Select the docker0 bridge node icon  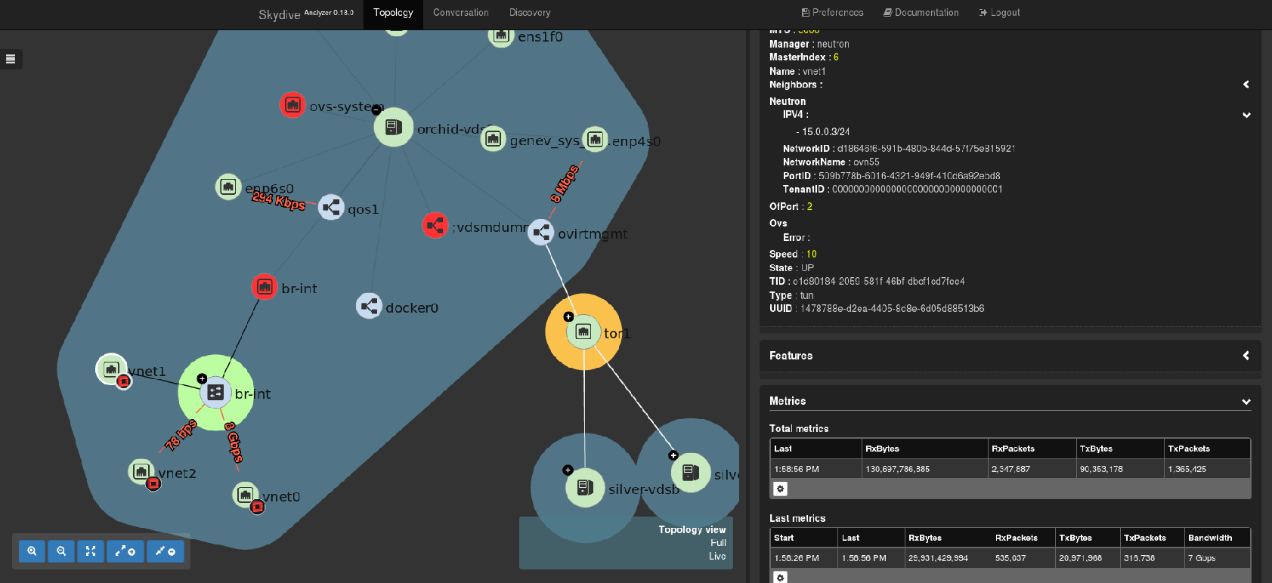tap(369, 306)
